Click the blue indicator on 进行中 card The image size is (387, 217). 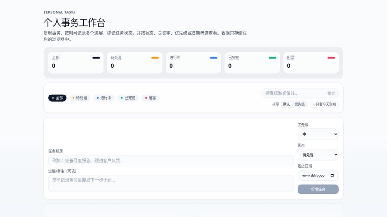click(214, 58)
